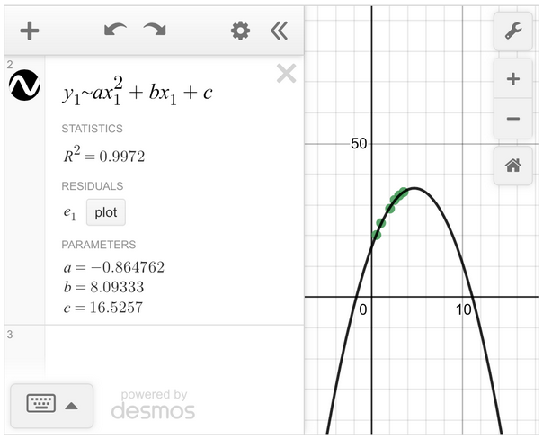The width and height of the screenshot is (543, 439).
Task: Select the R² = 0.9972 statistic value
Action: tap(103, 157)
